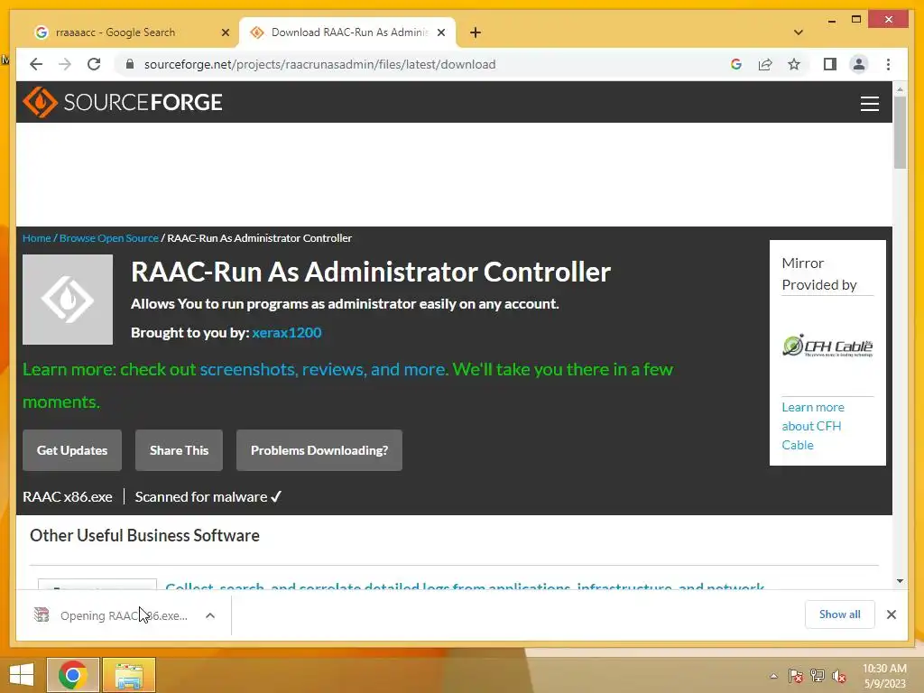Show hidden system tray icons
The height and width of the screenshot is (693, 924).
click(x=773, y=676)
